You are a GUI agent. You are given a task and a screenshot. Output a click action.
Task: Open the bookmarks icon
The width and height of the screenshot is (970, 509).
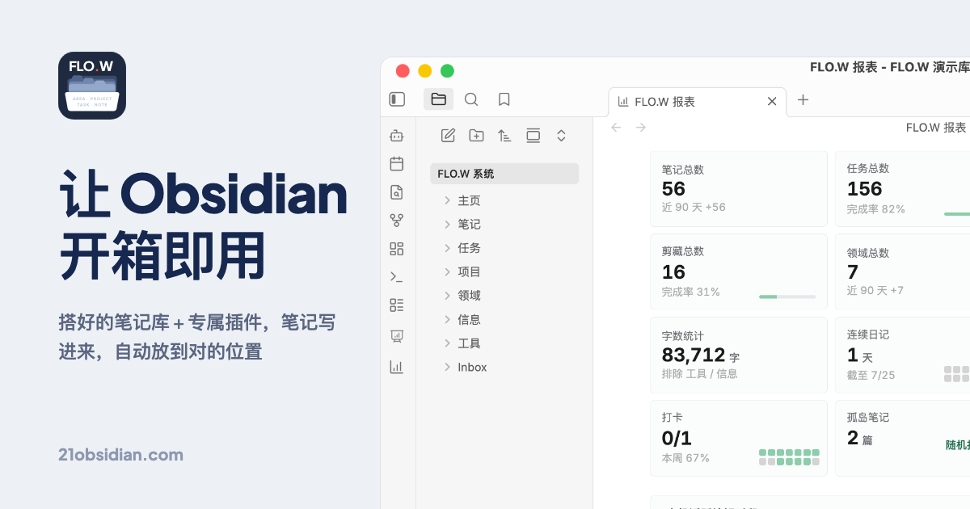(504, 99)
